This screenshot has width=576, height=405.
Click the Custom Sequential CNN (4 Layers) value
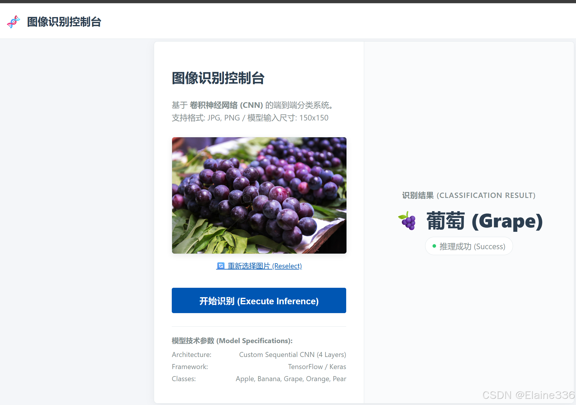tap(292, 355)
